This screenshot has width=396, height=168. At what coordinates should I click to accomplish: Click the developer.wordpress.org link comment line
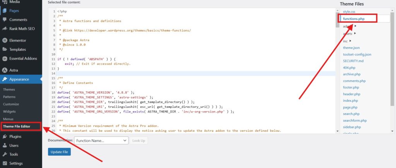click(x=125, y=30)
